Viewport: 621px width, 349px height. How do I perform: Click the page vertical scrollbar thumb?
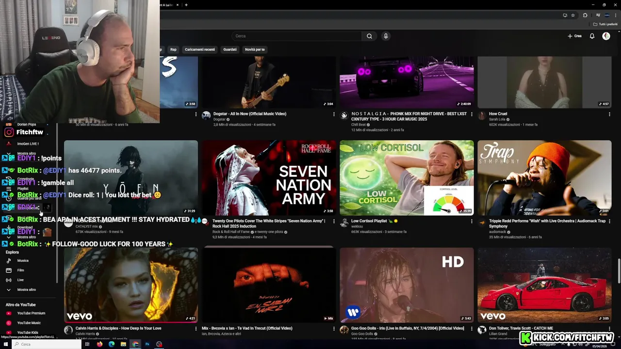pyautogui.click(x=619, y=271)
